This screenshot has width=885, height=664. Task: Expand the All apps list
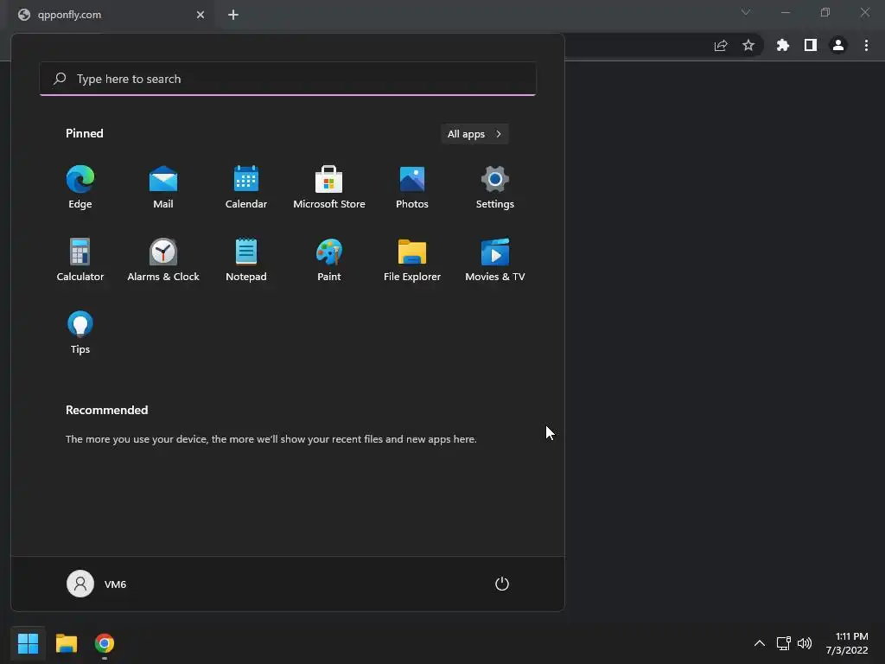tap(474, 134)
